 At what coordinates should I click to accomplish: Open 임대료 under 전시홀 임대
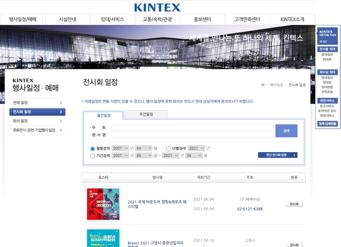click(327, 59)
